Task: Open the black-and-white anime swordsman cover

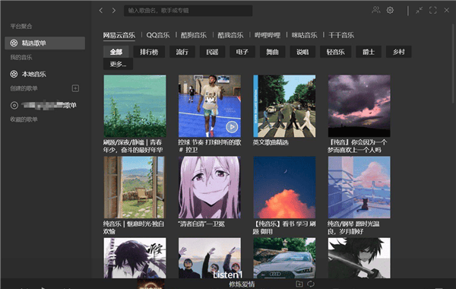Action: point(359,258)
